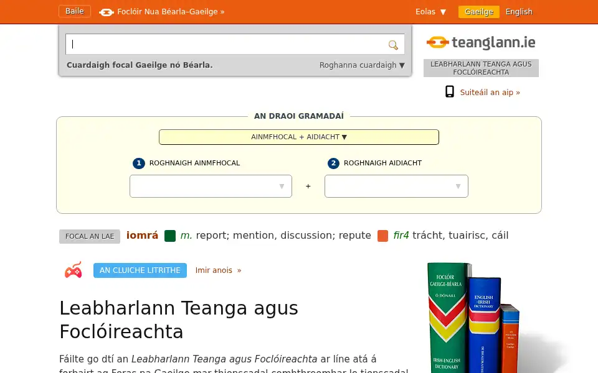This screenshot has height=373, width=598.
Task: Open word of the day iomrá
Action: [x=142, y=235]
